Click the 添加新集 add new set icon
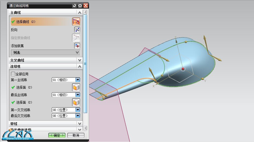254x142 pixels. pyautogui.click(x=77, y=46)
